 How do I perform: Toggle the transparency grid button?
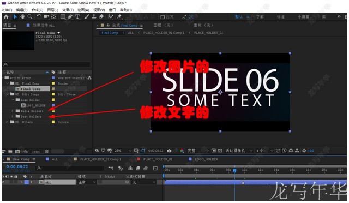point(220,151)
